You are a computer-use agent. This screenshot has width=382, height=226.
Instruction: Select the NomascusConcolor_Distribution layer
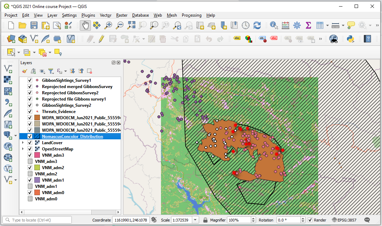tap(72, 137)
